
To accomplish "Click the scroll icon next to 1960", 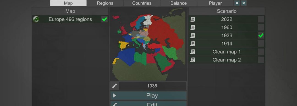I will pyautogui.click(x=193, y=27).
